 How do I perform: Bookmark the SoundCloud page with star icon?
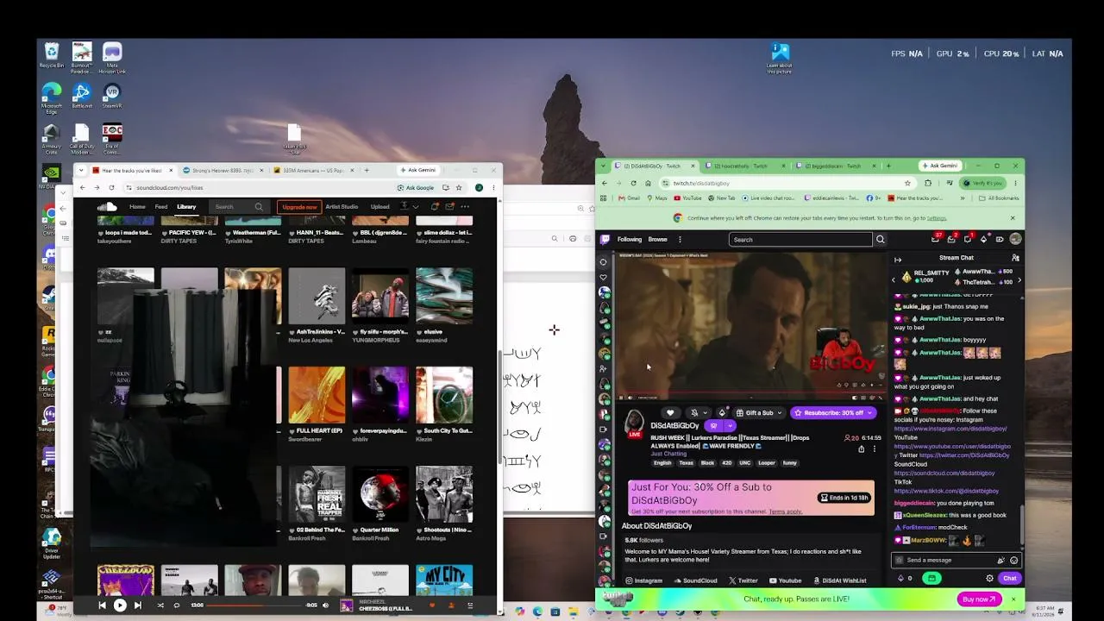(459, 188)
